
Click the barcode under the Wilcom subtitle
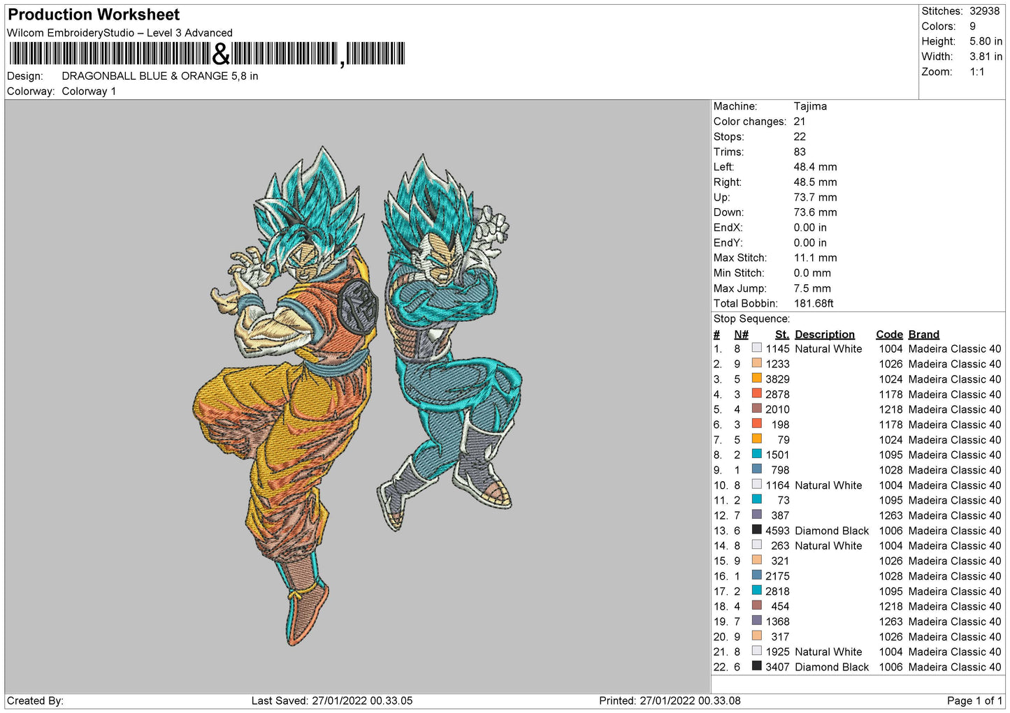[206, 54]
